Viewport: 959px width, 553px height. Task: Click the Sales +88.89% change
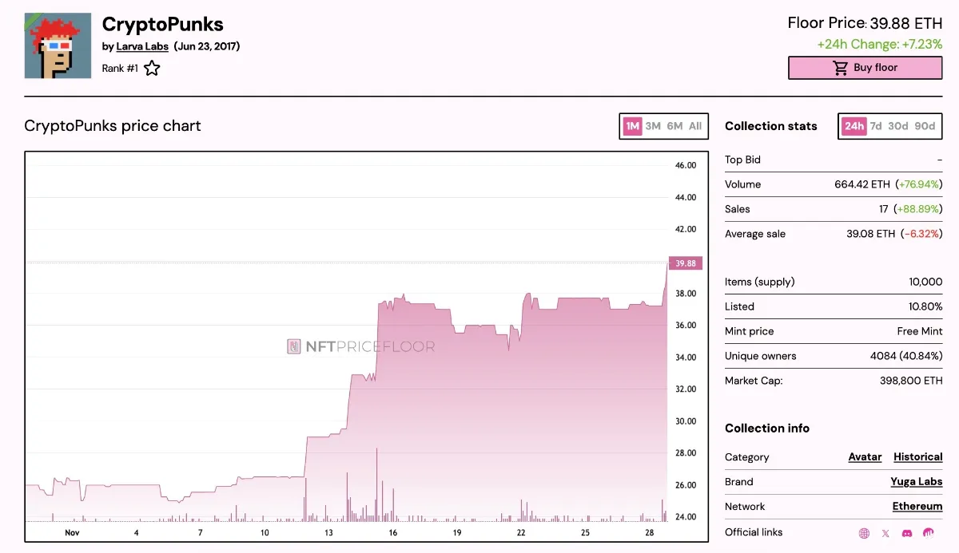[918, 209]
